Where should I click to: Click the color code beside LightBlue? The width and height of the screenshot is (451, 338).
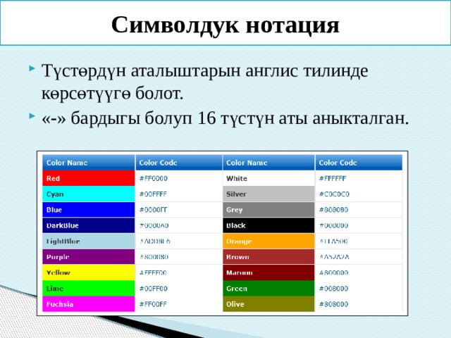pyautogui.click(x=155, y=241)
